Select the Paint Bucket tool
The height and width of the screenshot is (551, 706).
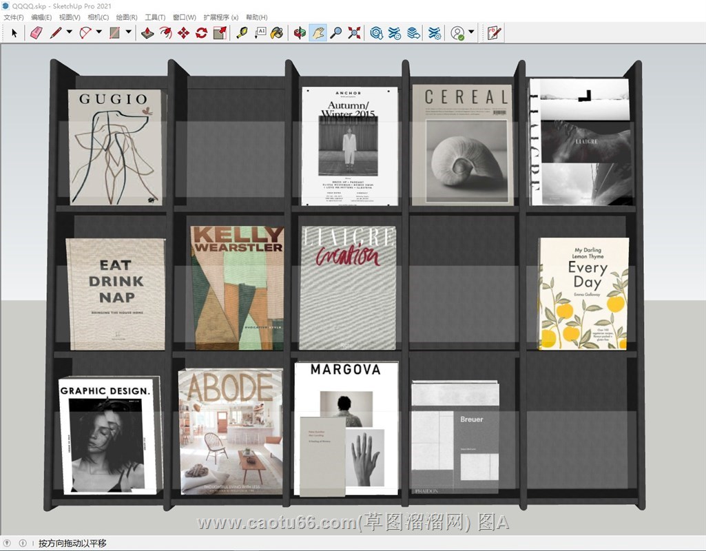pos(277,33)
